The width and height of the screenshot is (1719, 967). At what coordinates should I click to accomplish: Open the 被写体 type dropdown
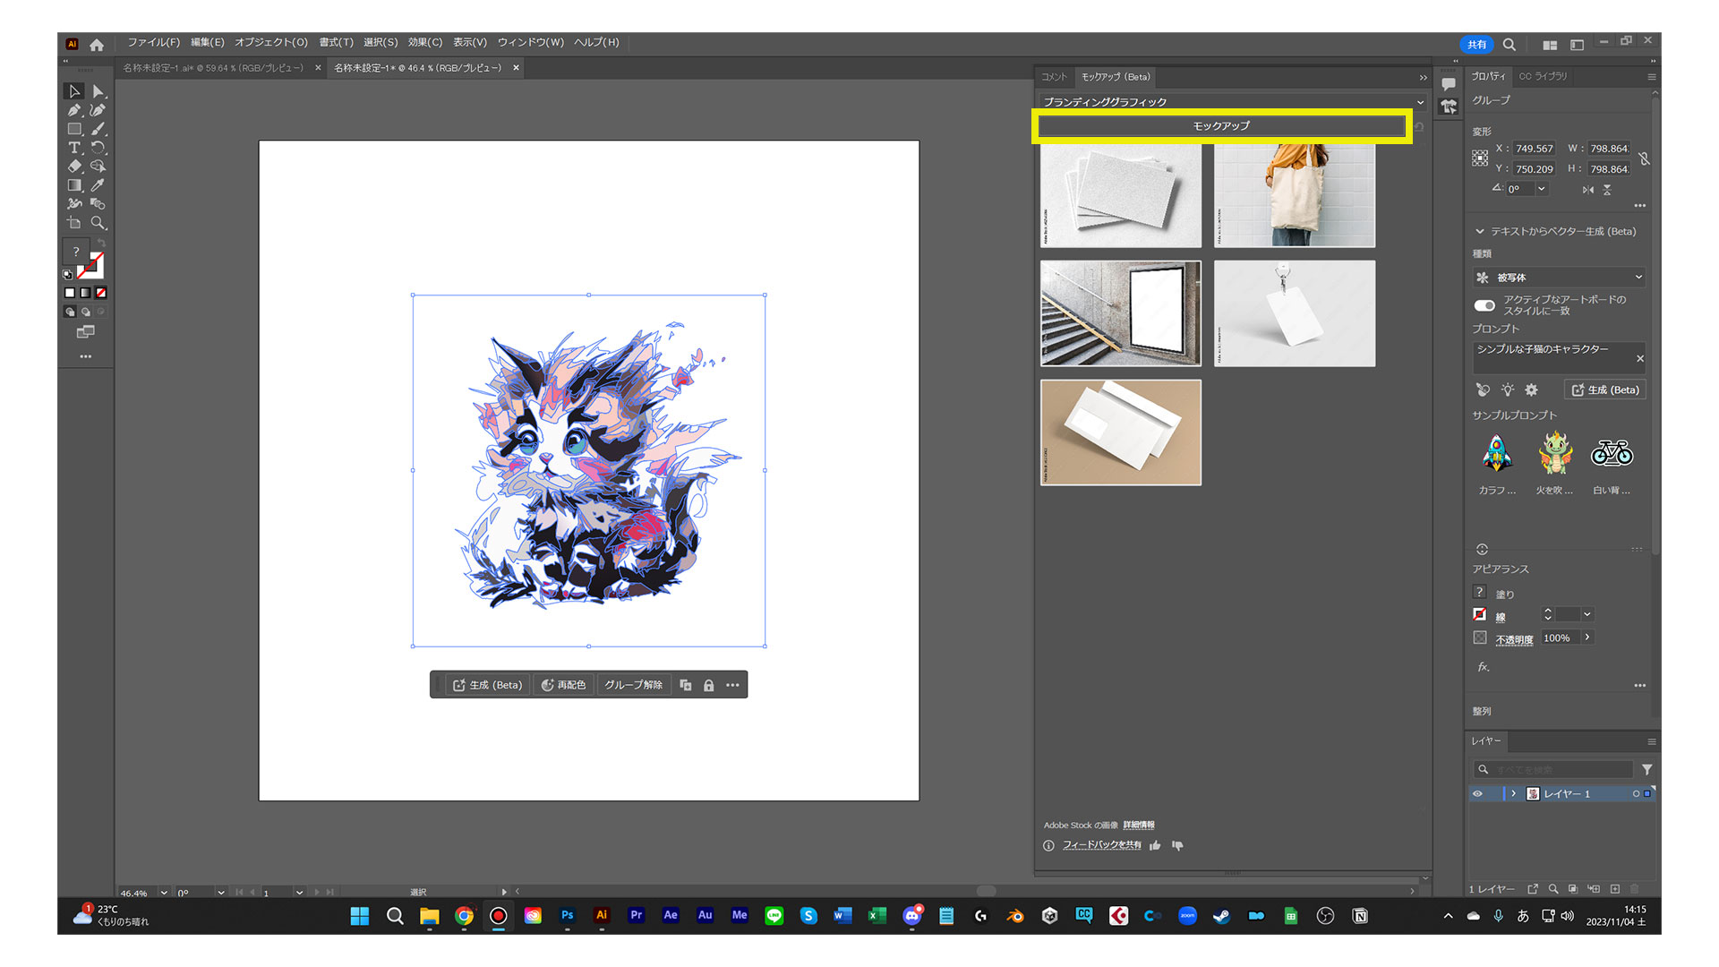coord(1559,278)
